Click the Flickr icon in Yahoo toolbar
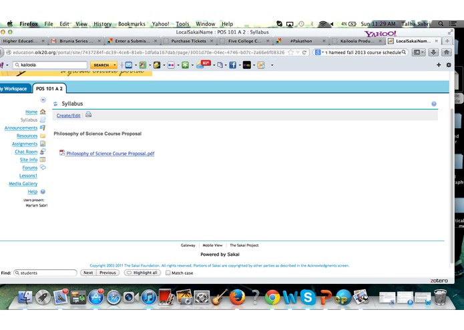Viewport: 464px width, 330px height. click(171, 65)
